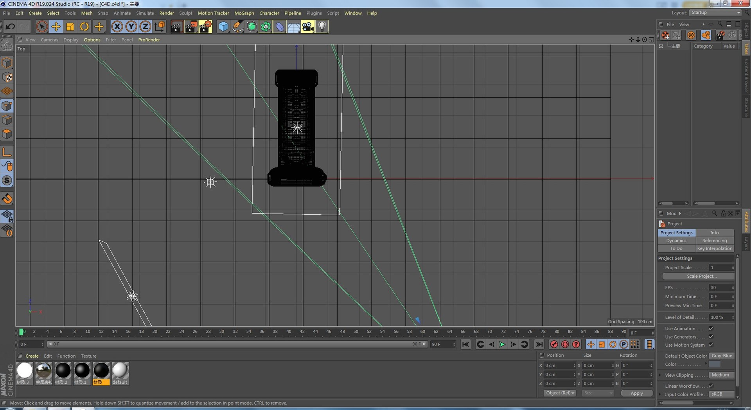
Task: Enable Polygons mode
Action: [x=7, y=134]
